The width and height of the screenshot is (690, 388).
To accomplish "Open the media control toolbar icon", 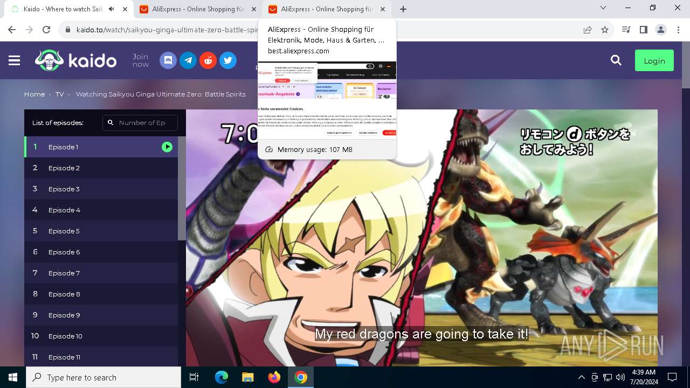I will click(x=626, y=30).
